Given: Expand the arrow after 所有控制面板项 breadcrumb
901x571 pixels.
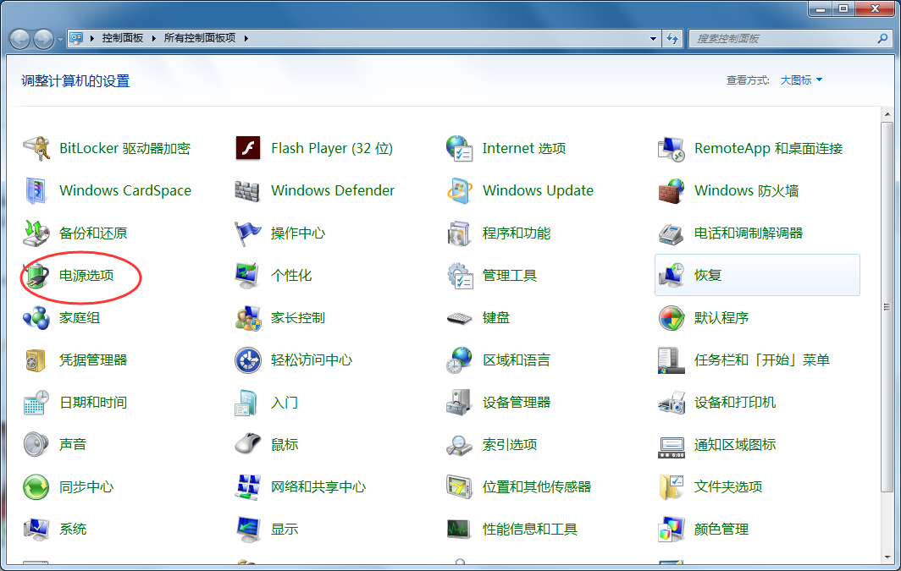Looking at the screenshot, I should click(246, 38).
